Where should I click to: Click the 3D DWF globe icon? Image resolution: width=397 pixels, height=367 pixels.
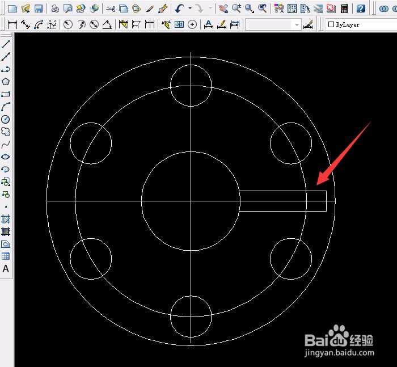click(94, 9)
